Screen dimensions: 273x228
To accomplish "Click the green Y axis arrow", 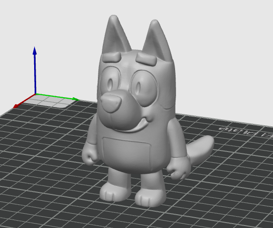I will click(x=57, y=97).
